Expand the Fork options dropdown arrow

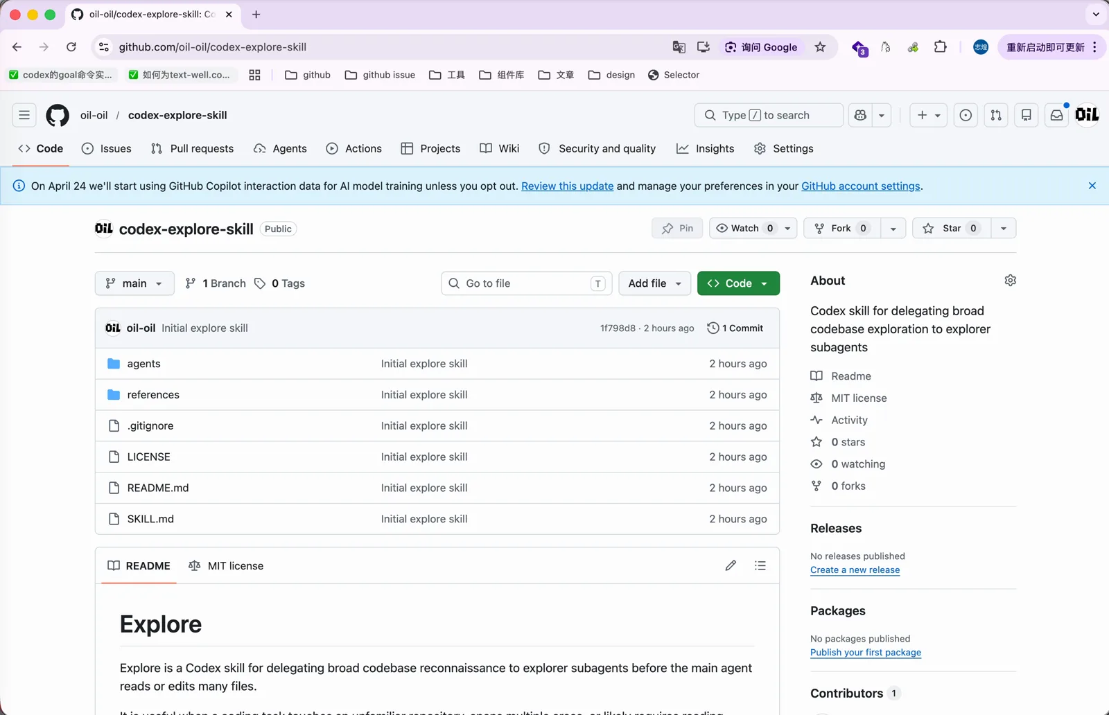coord(893,228)
